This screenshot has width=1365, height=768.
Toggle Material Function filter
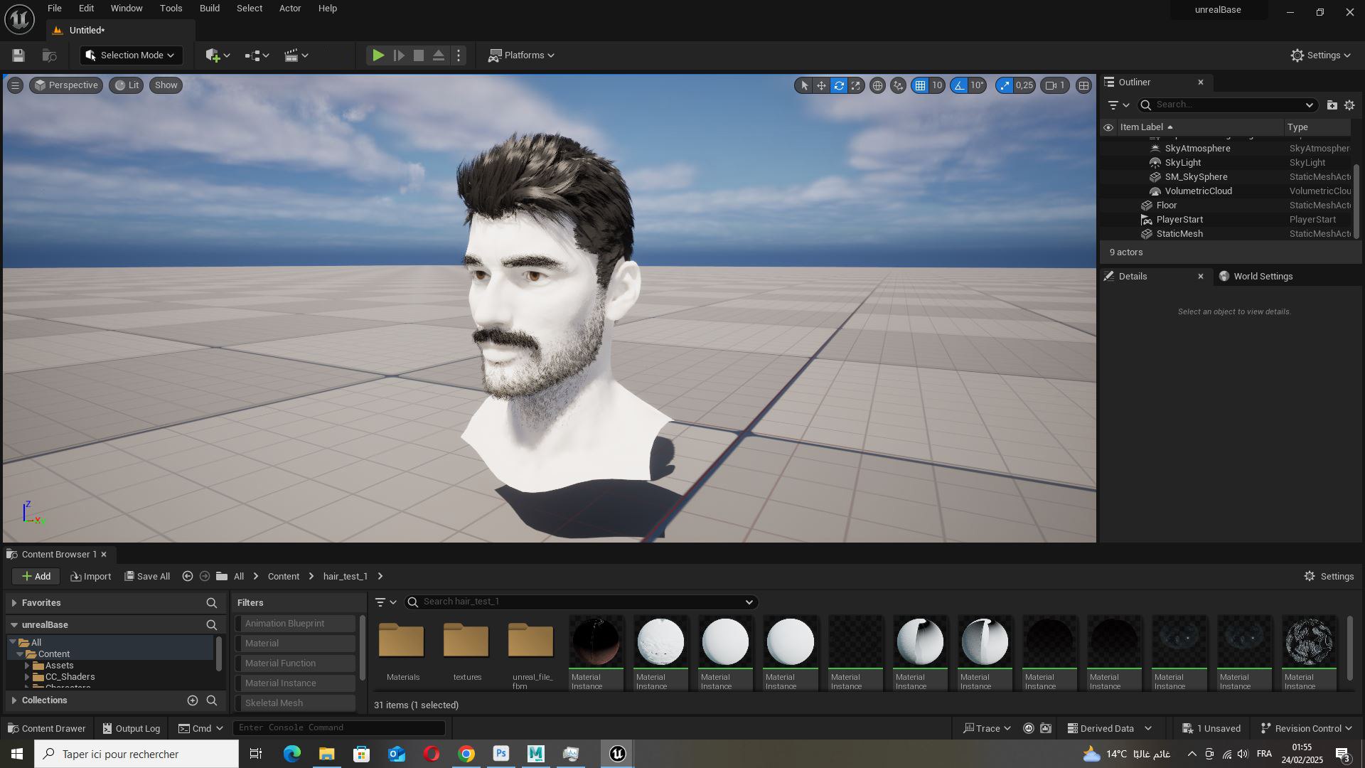pos(295,663)
